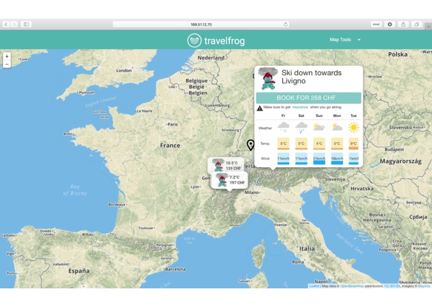Click the Roma label on the map
Screen dimensions: 432x307
[x=298, y=262]
